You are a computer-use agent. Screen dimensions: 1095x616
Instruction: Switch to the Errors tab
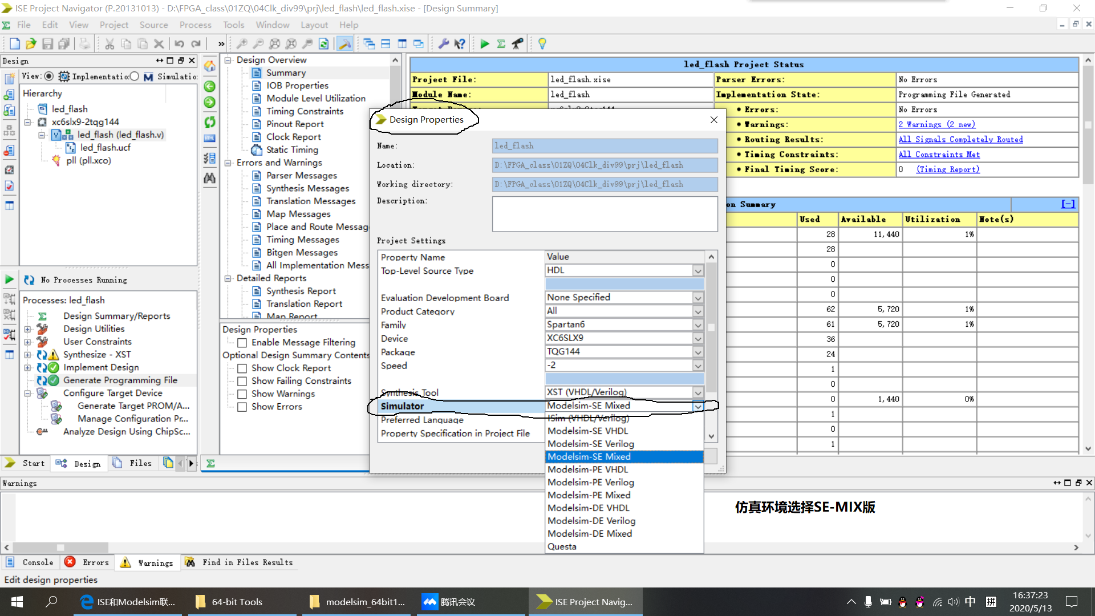coord(87,562)
